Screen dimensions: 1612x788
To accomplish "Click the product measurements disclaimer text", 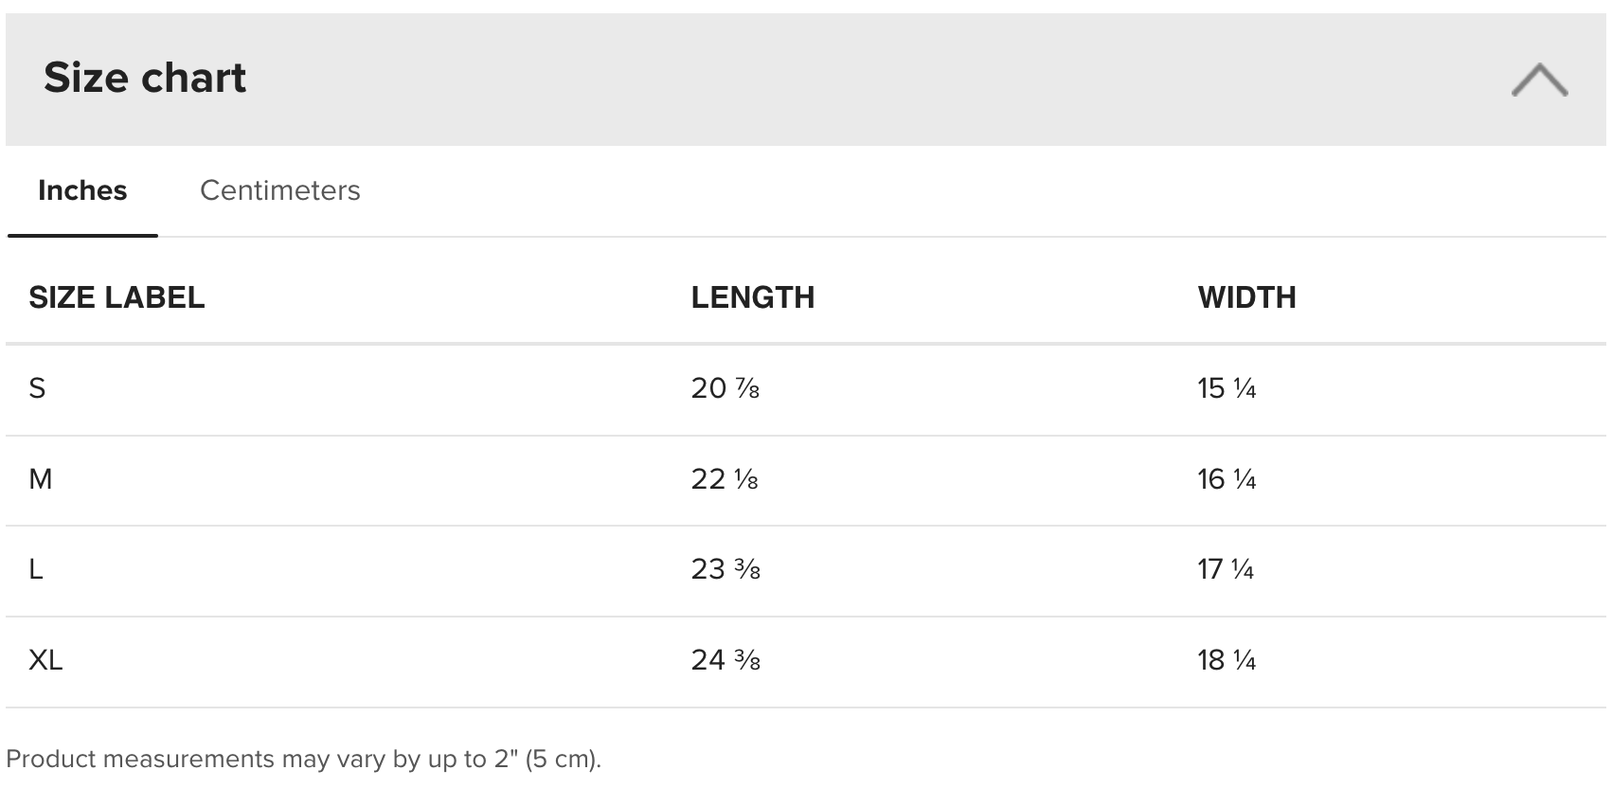I will coord(303,760).
